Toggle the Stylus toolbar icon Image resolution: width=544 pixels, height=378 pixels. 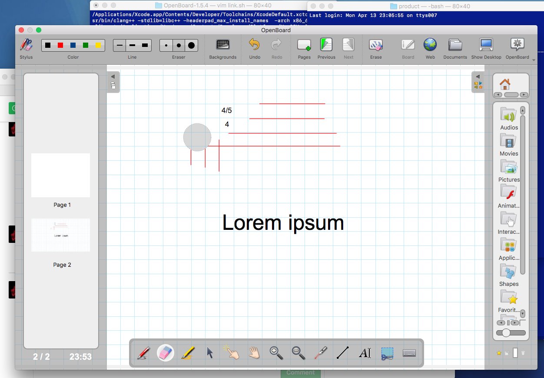26,45
